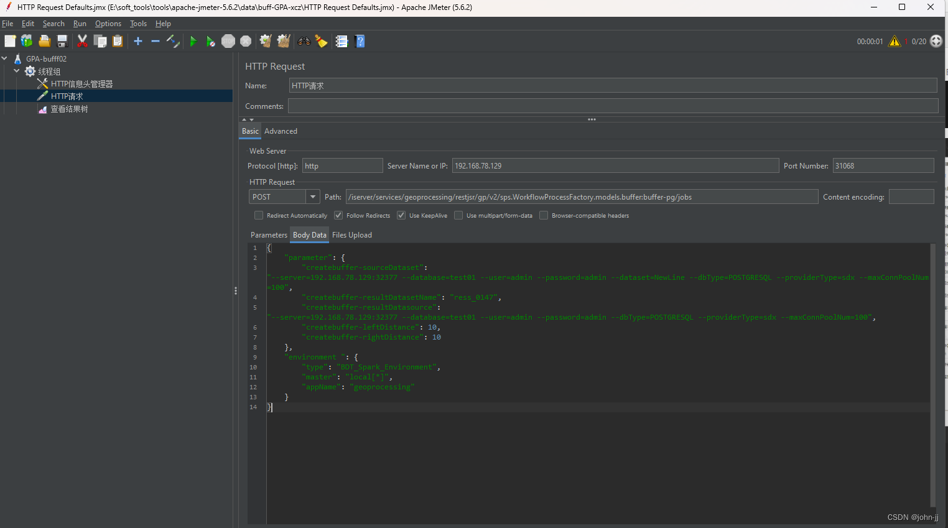Start the test with the green play icon
Screen dimensions: 948x528
(x=193, y=41)
